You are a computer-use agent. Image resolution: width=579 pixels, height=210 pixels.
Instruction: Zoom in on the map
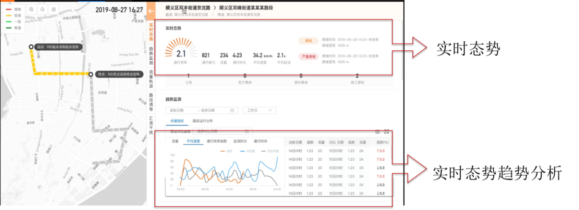click(31, 9)
